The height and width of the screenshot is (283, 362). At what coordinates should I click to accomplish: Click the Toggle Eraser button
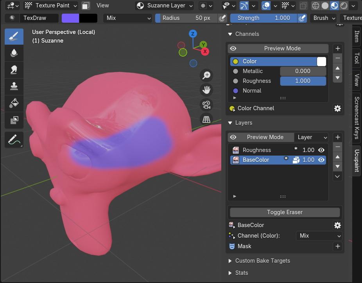[x=285, y=212]
